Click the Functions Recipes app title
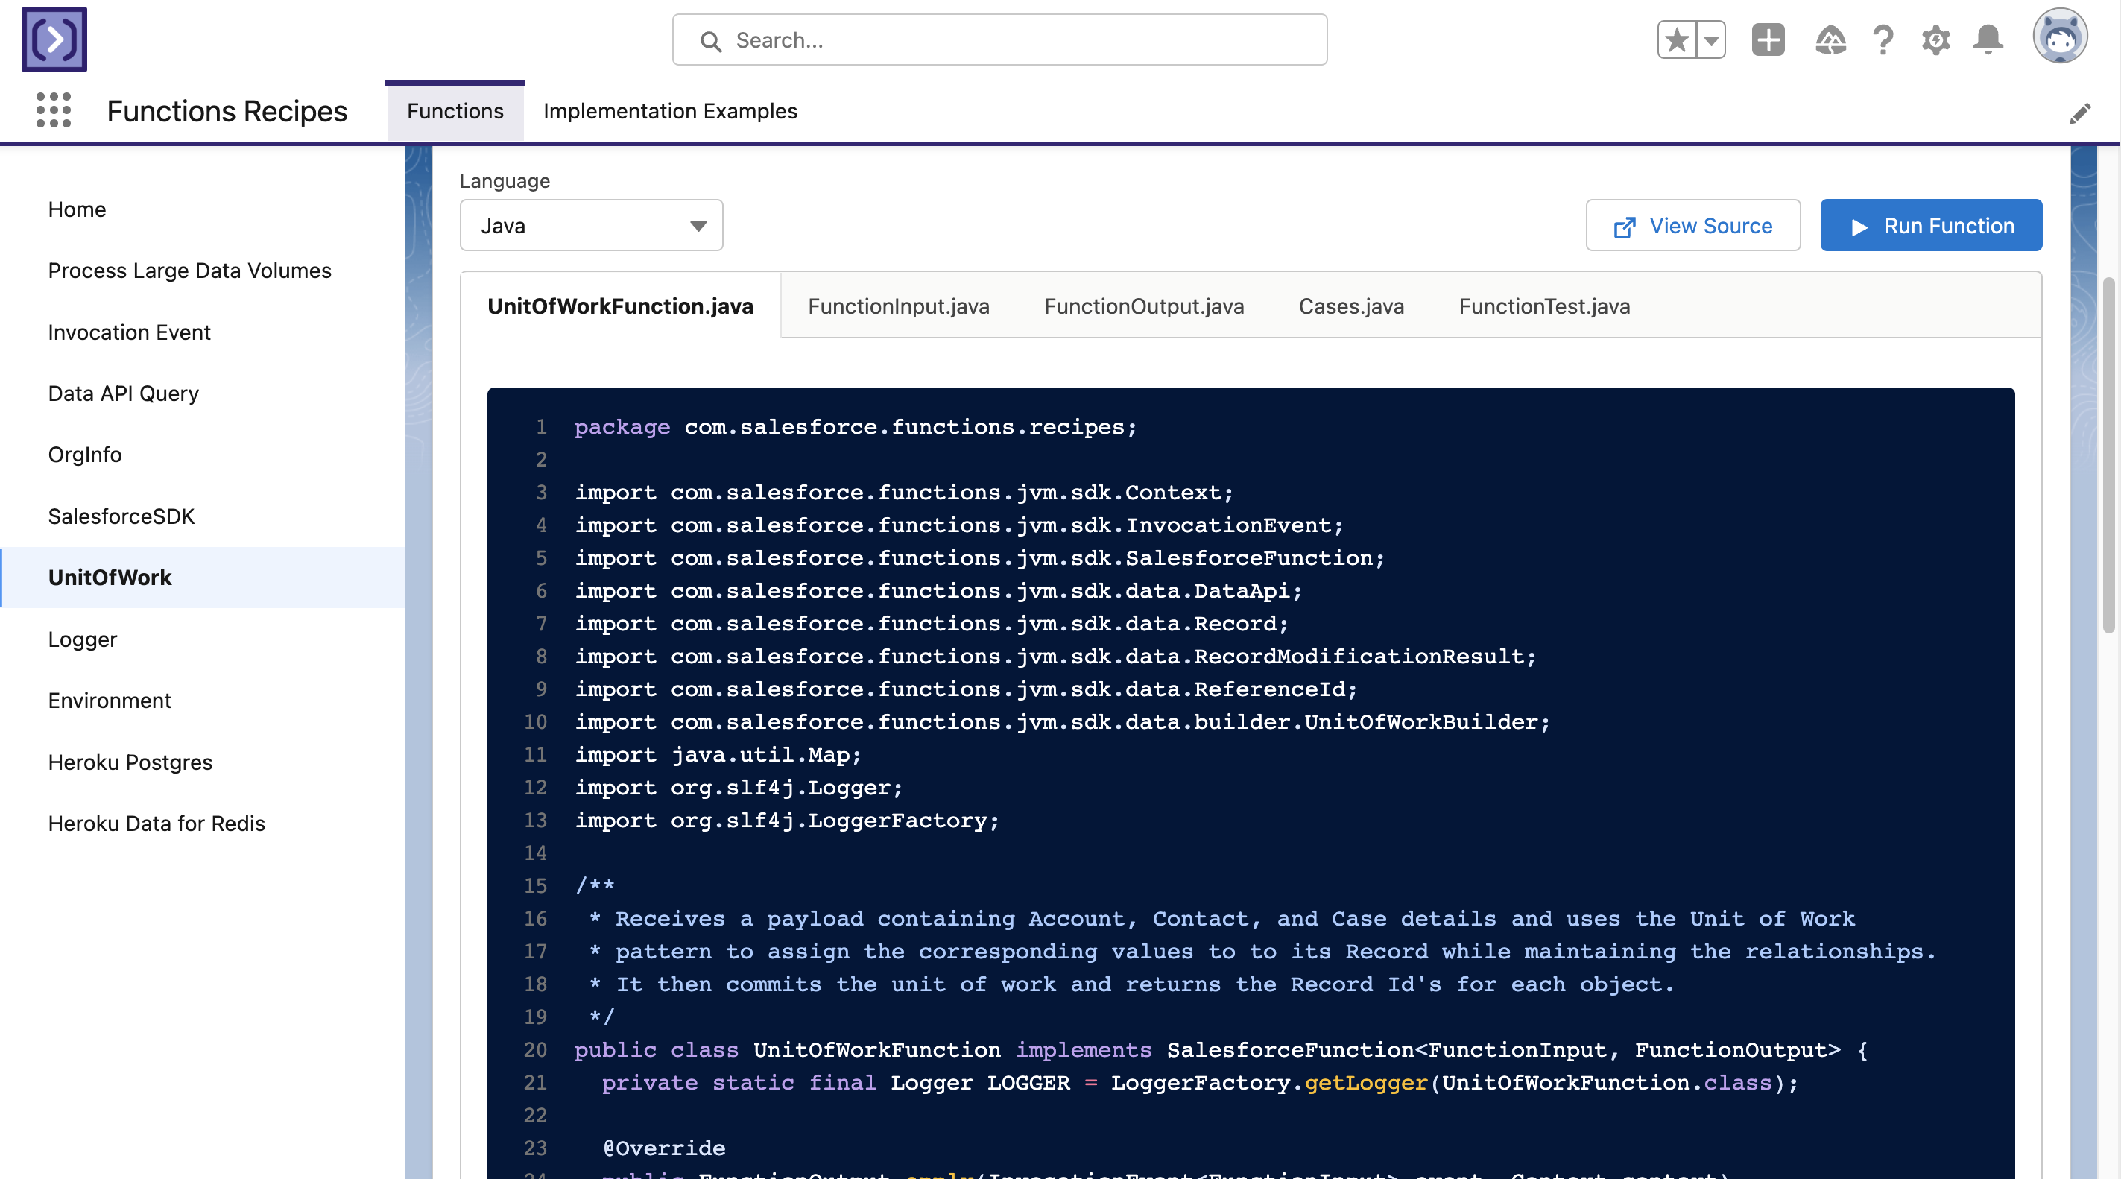Viewport: 2121px width, 1179px height. 227,111
